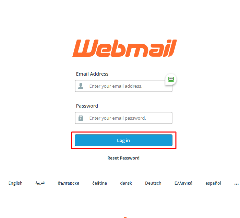The image size is (240, 218).
Task: Click the orange Webmail logo
Action: pyautogui.click(x=124, y=48)
